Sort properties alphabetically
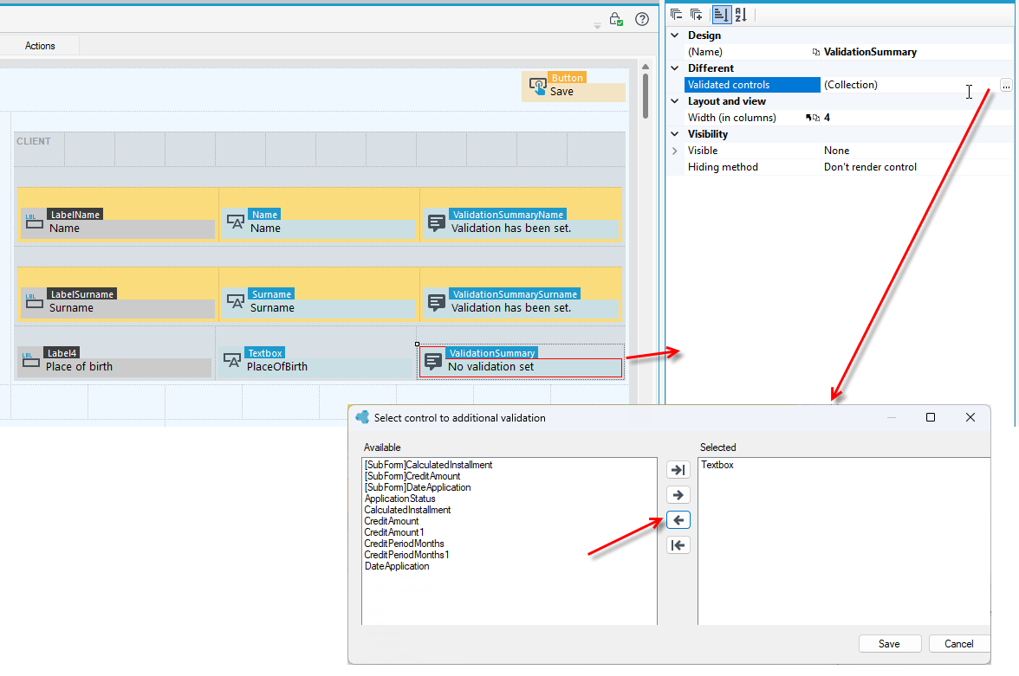Screen dimensions: 1019x676 [741, 15]
